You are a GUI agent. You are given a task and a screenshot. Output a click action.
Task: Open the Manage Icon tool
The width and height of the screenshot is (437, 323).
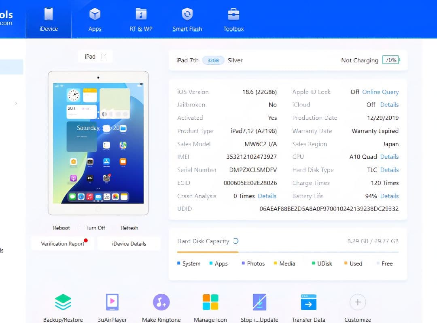pyautogui.click(x=210, y=302)
